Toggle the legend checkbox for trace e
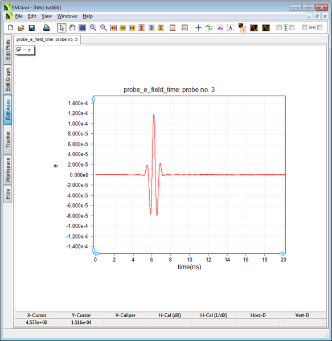 19,50
